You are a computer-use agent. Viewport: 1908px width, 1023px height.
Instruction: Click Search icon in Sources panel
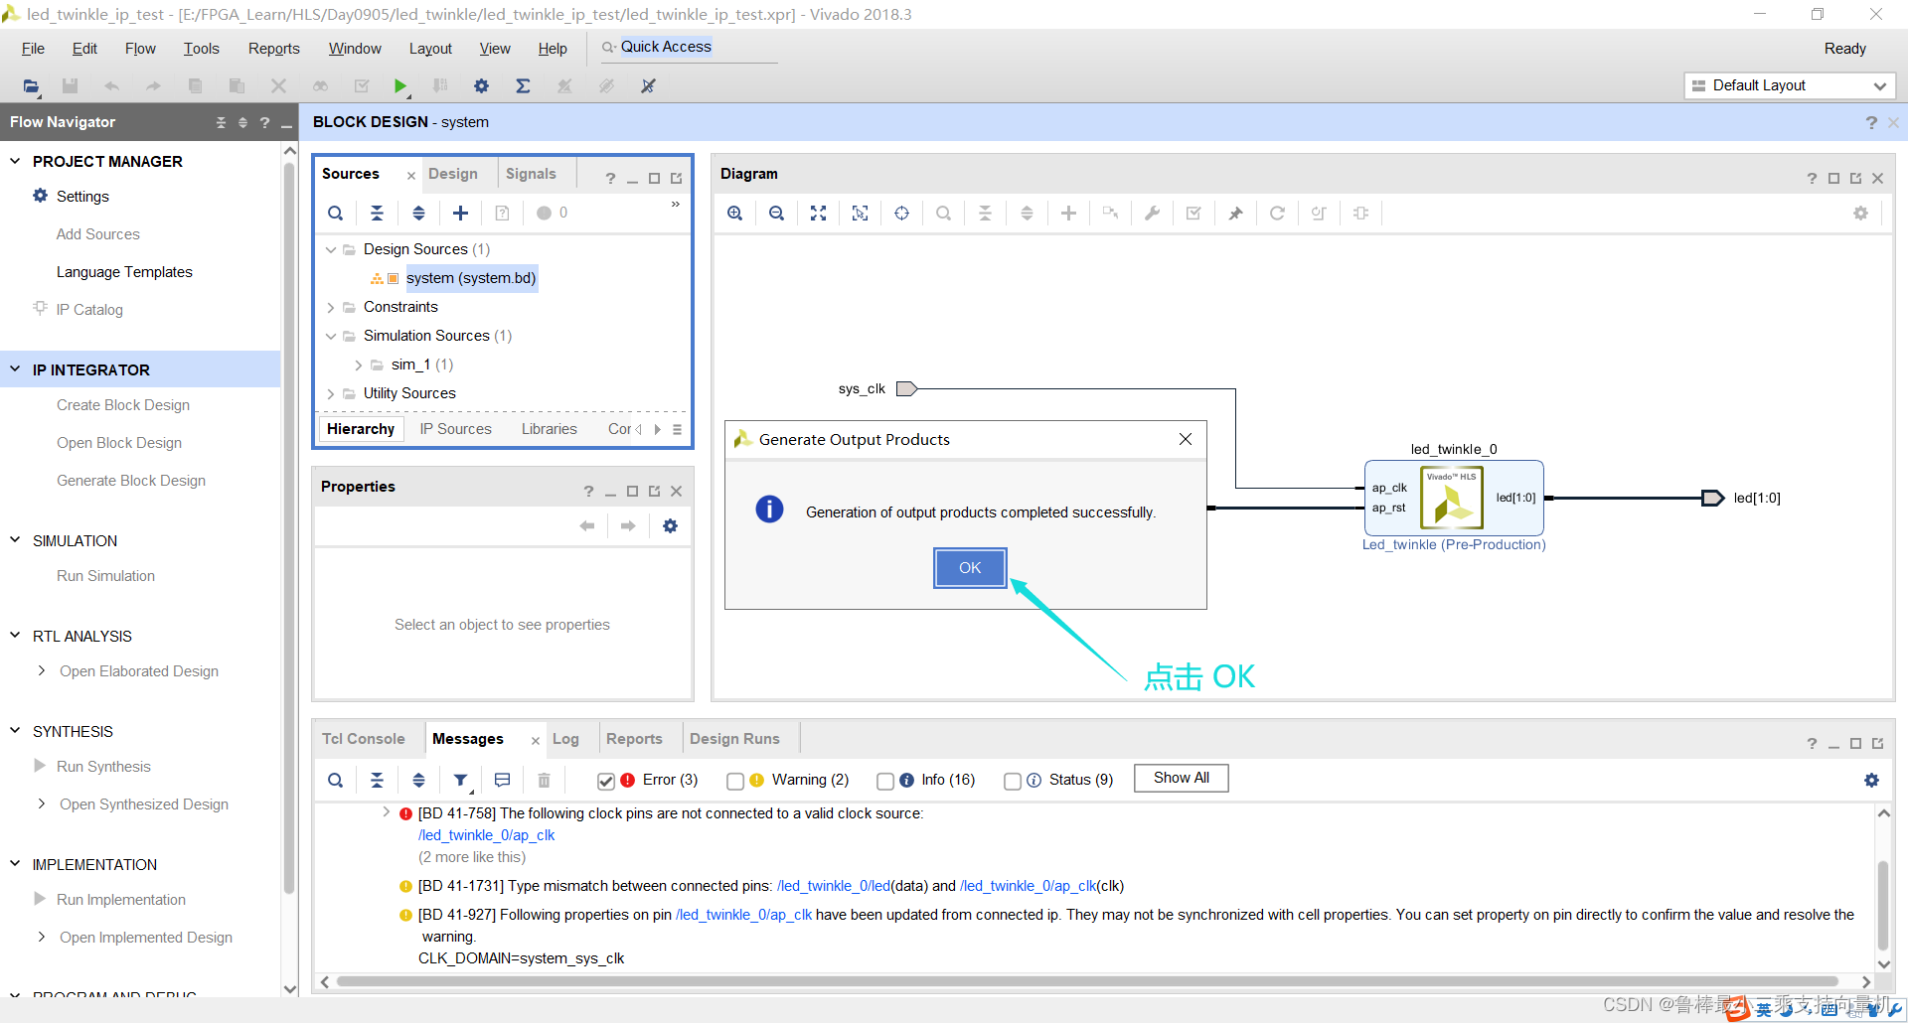click(x=336, y=214)
